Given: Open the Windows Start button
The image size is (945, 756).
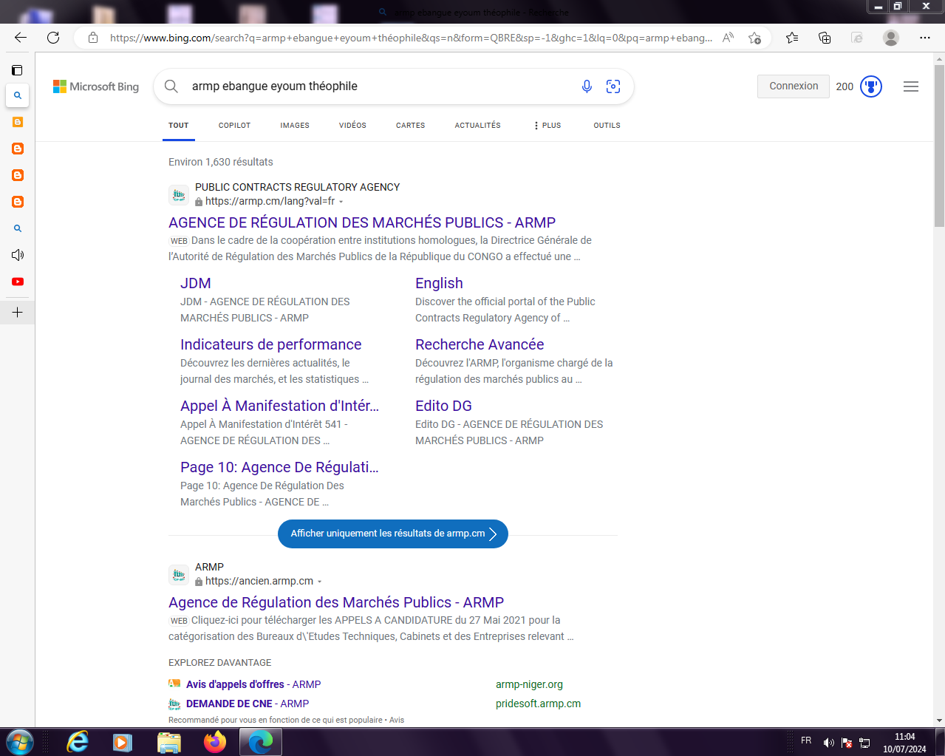Looking at the screenshot, I should [18, 742].
